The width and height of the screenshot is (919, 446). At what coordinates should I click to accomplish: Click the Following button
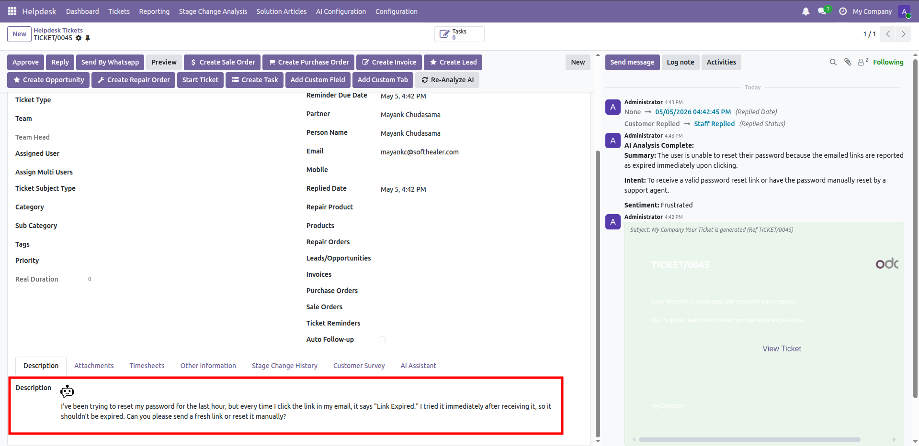point(888,62)
